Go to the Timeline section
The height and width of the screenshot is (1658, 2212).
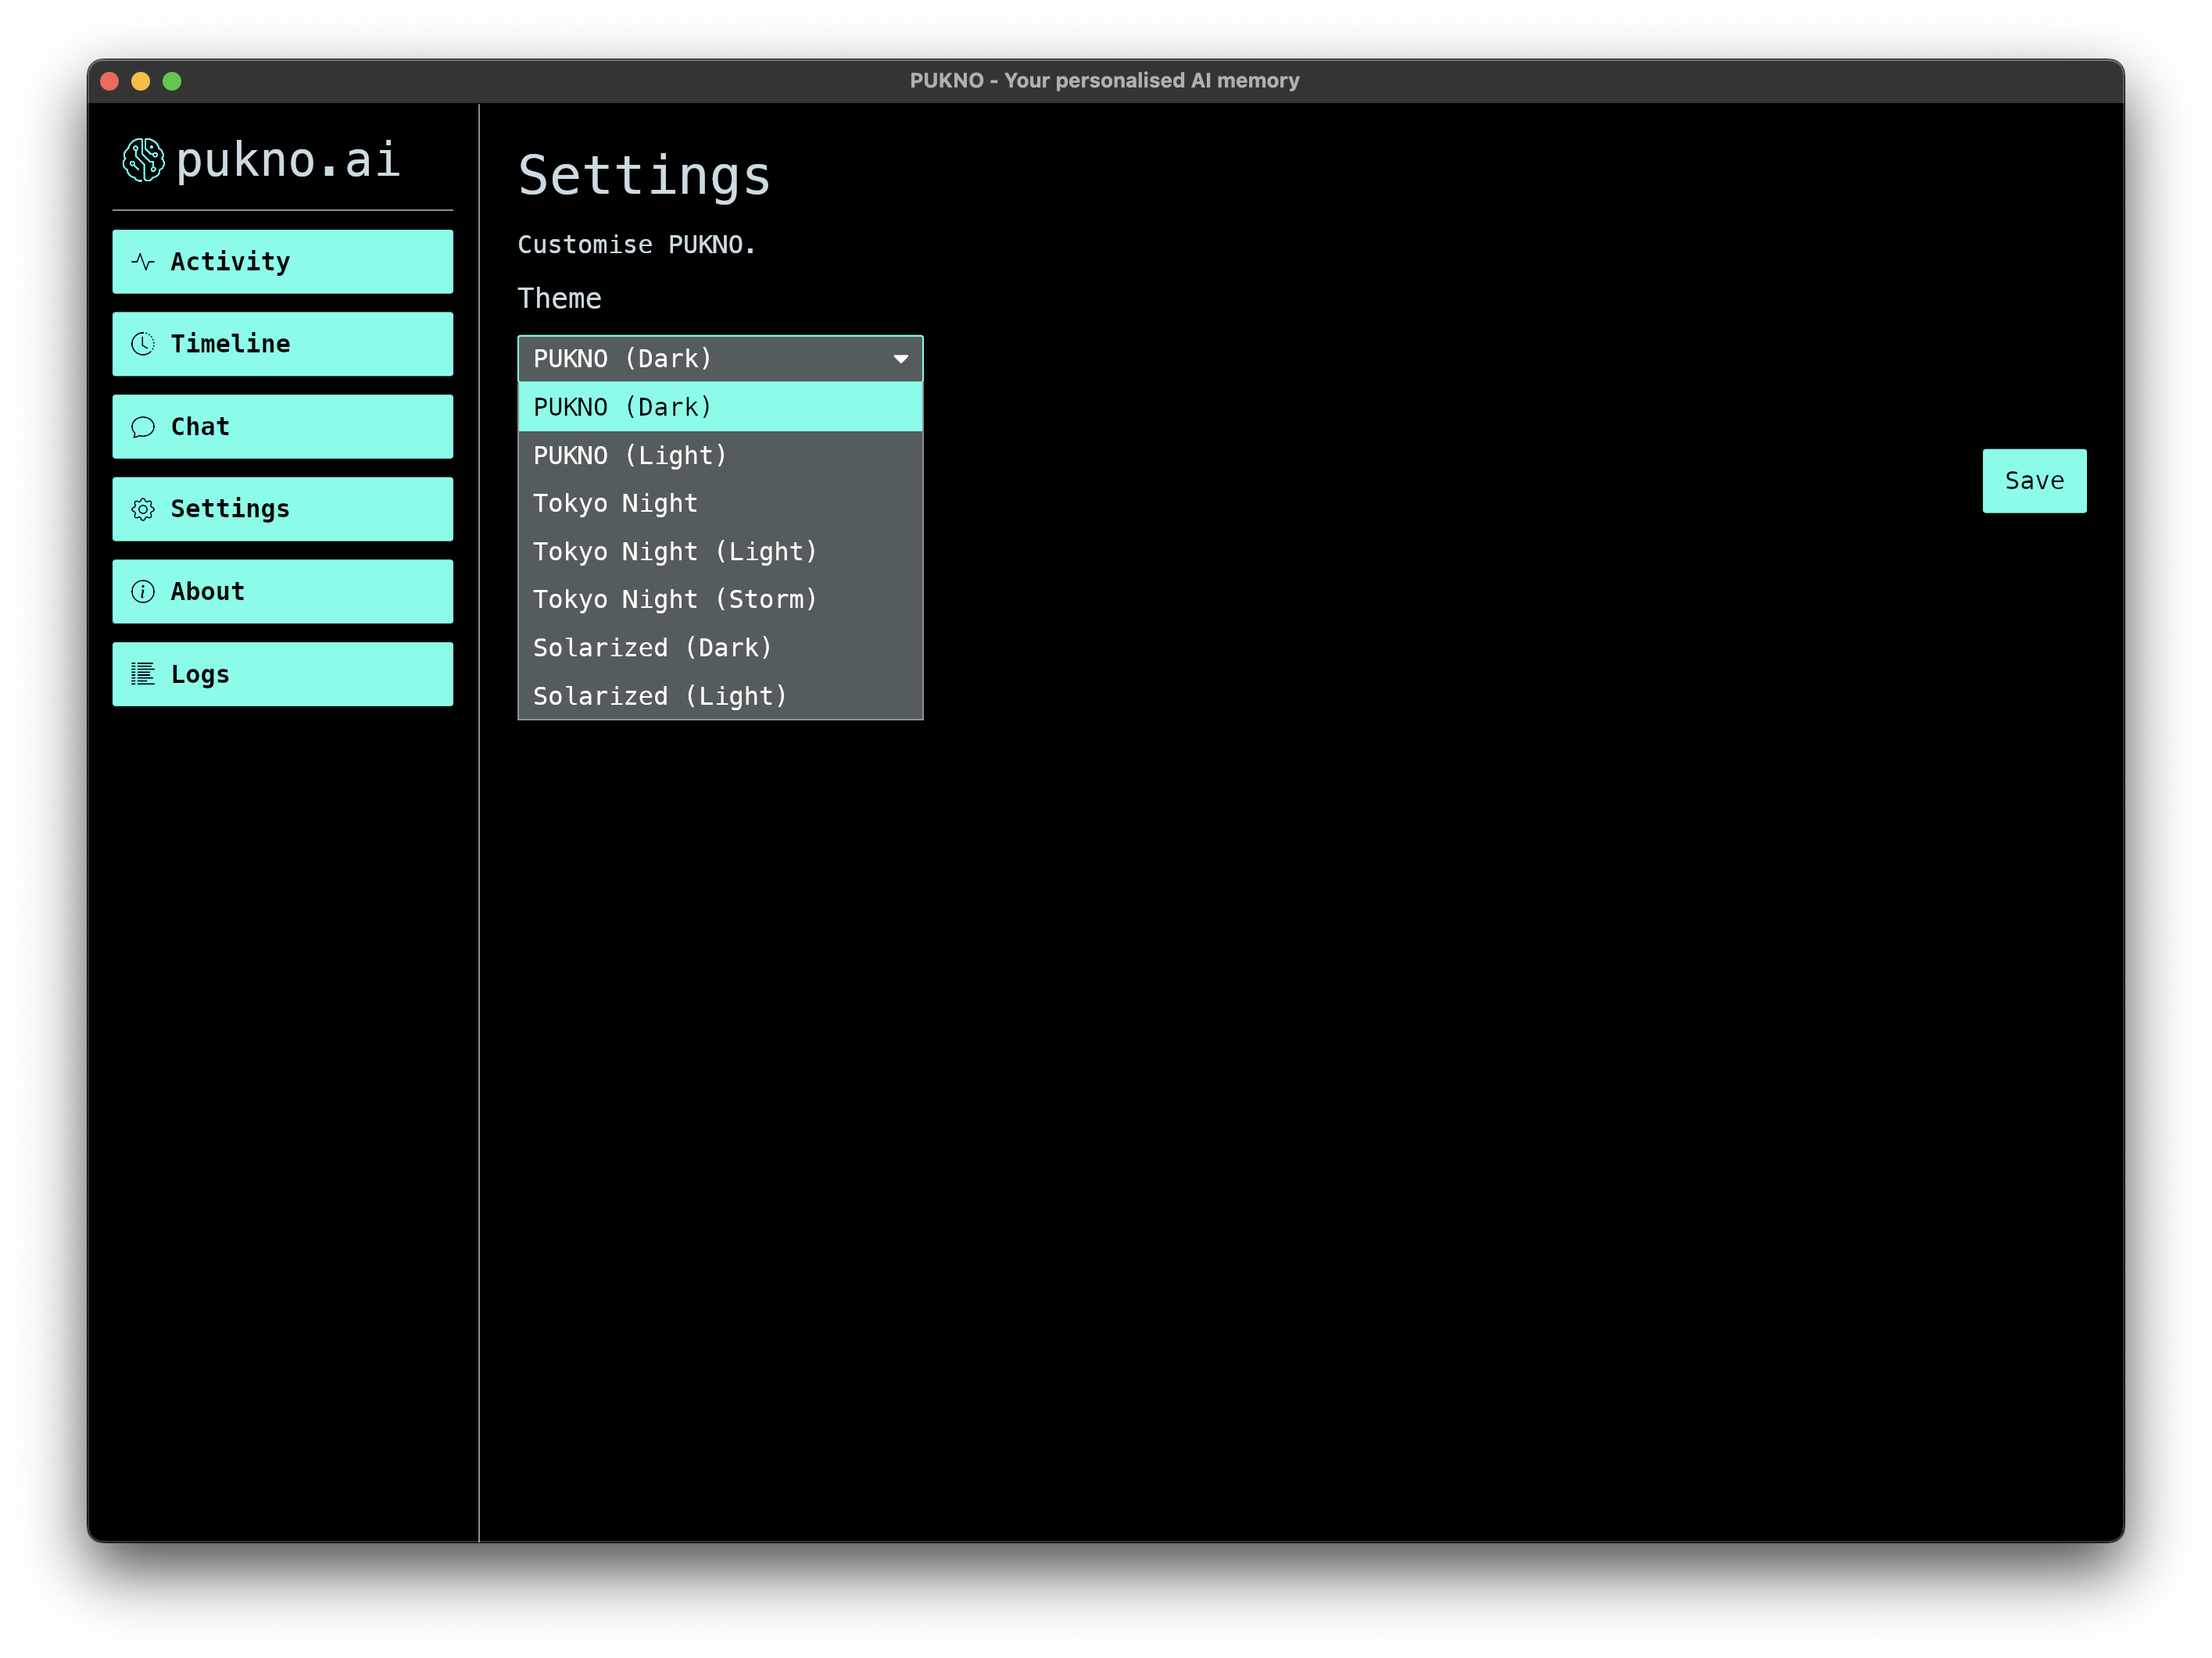[x=282, y=344]
